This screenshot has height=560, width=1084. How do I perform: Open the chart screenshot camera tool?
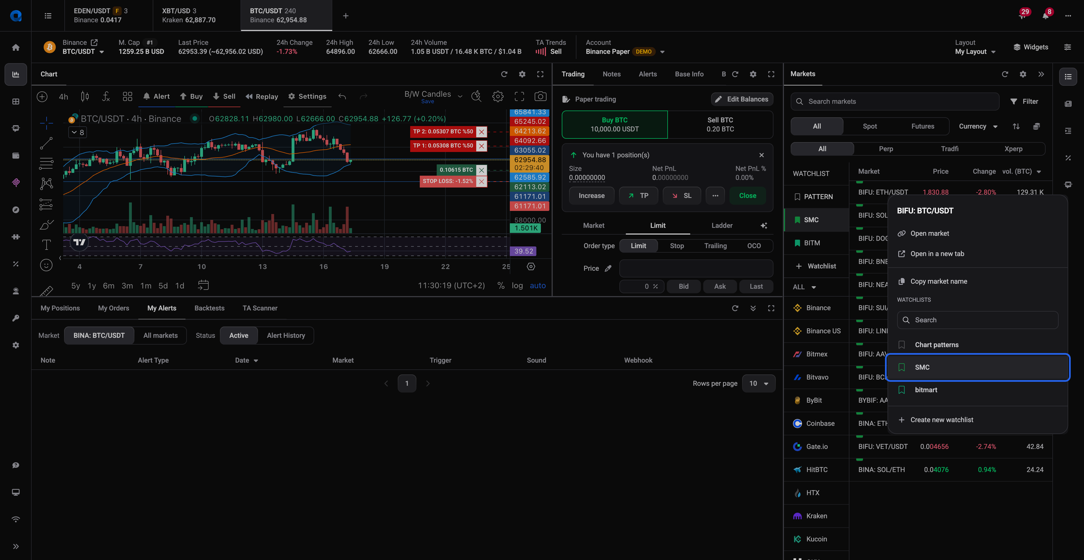pos(540,97)
